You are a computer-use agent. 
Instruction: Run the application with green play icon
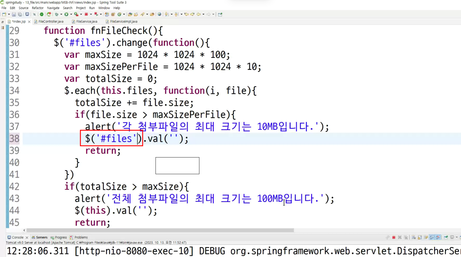[x=66, y=14]
